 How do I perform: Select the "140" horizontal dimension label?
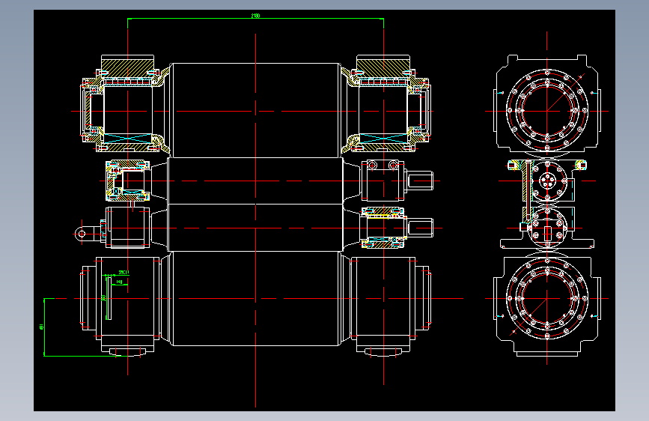[119, 282]
